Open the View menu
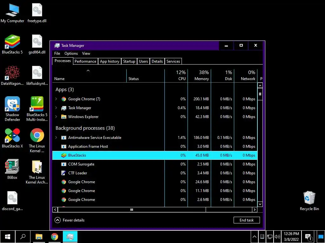 point(86,53)
